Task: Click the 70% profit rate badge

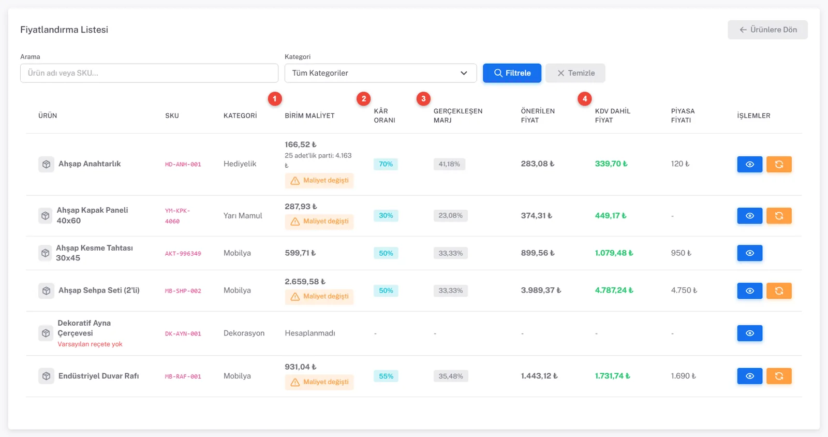Action: 386,164
